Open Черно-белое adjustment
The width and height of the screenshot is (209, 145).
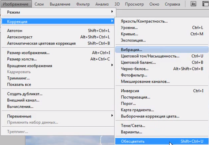[162, 69]
